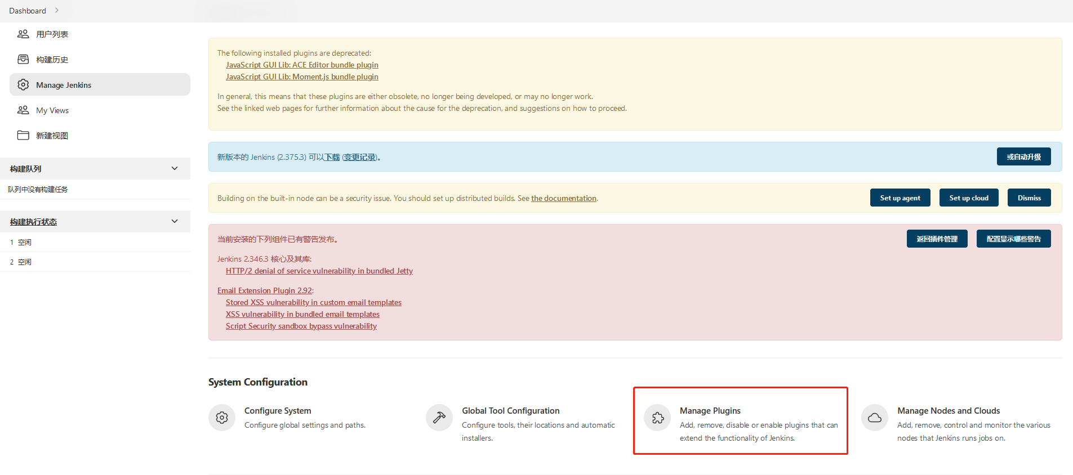Viewport: 1073px width, 475px height.
Task: Click the Manage Plugins puzzle icon
Action: (x=657, y=418)
